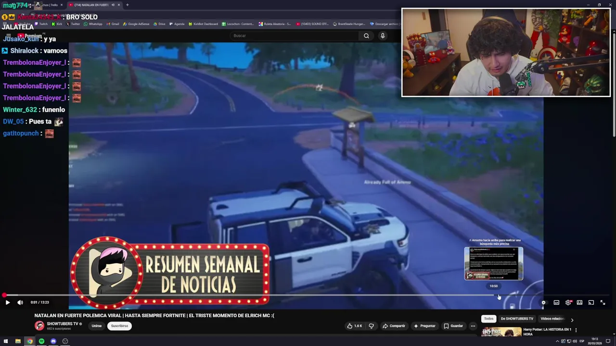Viewport: 616px width, 346px height.
Task: Open more actions ellipsis next to Guardar
Action: coord(473,326)
